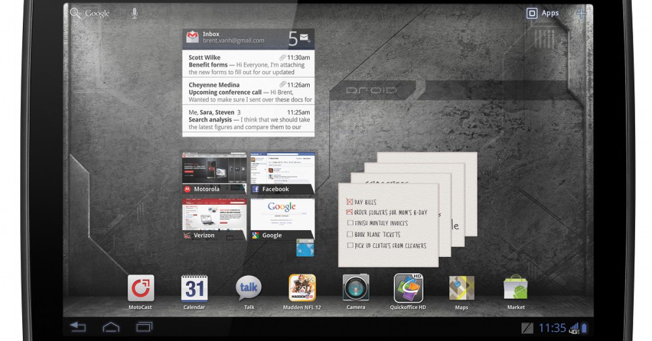This screenshot has width=652, height=341.
Task: Tap the plus icon to customize home screen
Action: click(581, 14)
